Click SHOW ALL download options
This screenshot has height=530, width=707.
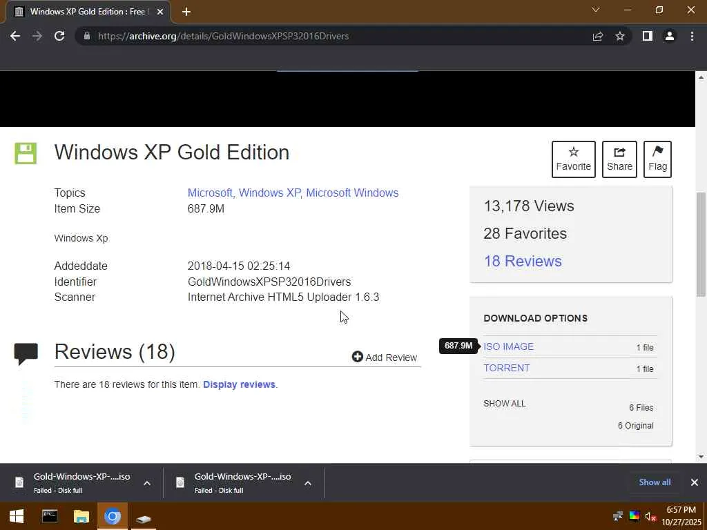click(x=505, y=403)
